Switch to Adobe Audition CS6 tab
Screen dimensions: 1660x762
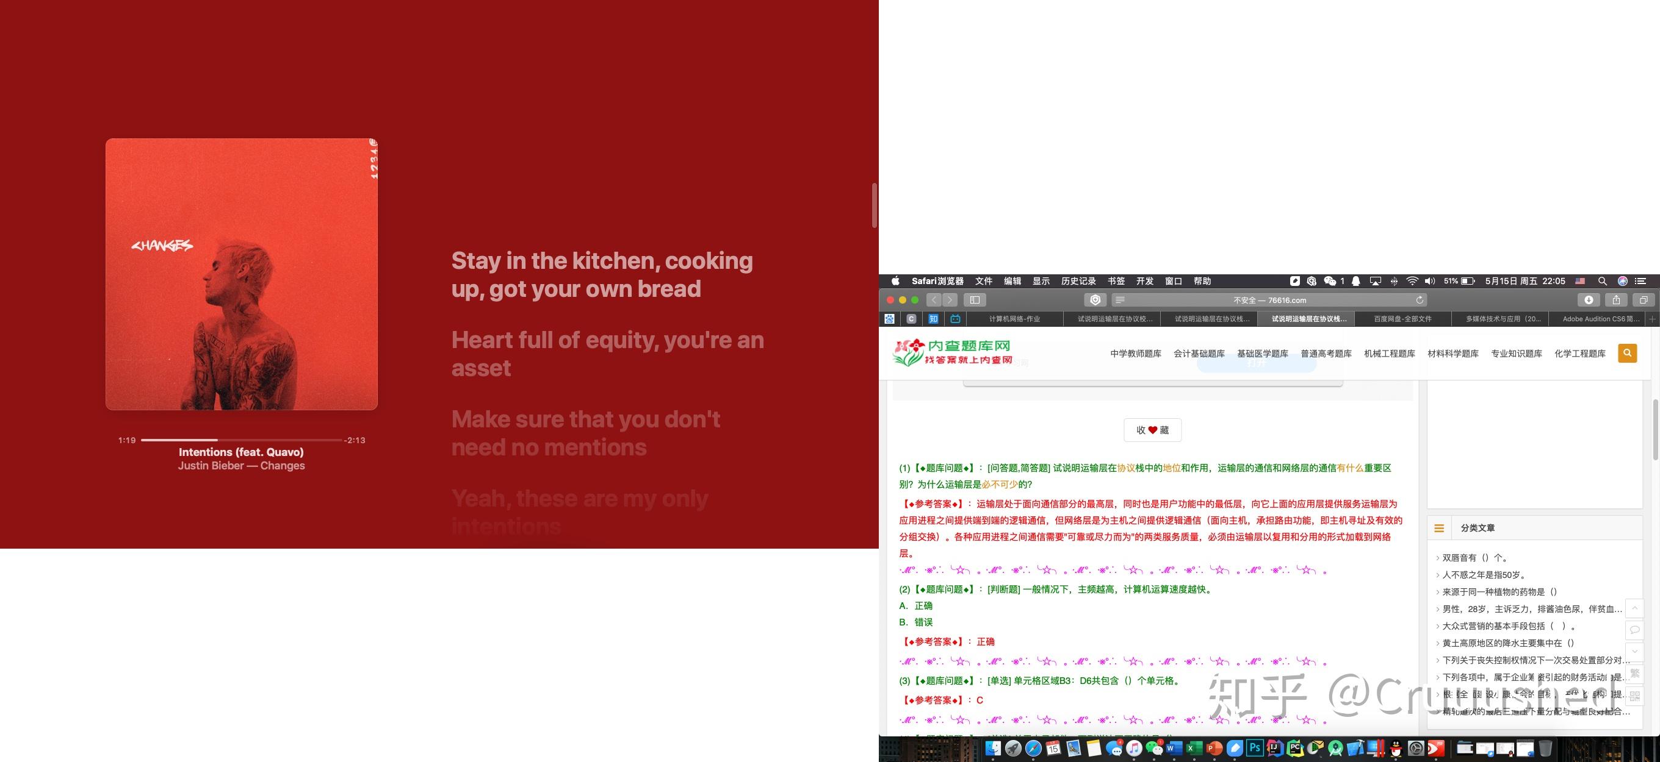1597,319
